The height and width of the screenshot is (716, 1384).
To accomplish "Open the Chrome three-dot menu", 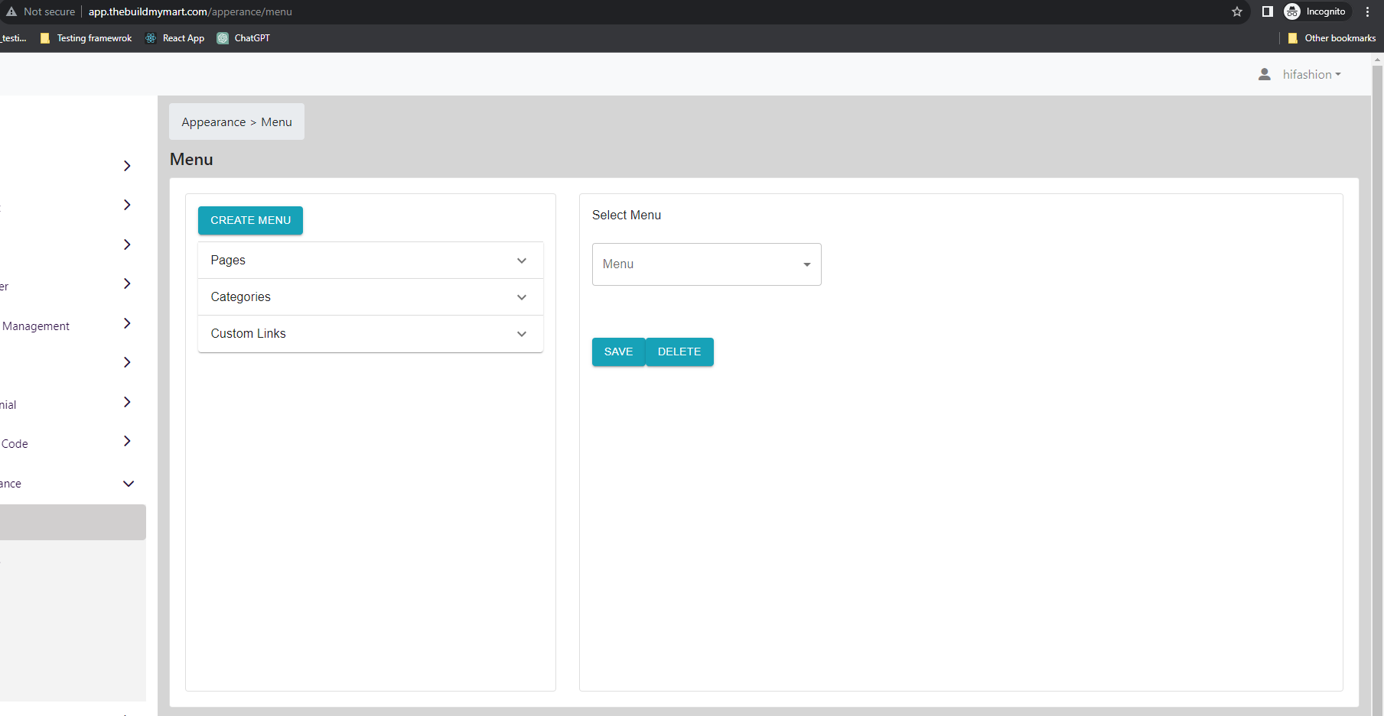I will pos(1367,11).
